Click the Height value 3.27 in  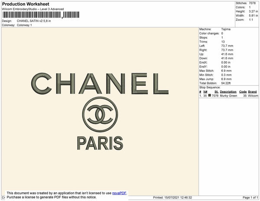pos(253,11)
